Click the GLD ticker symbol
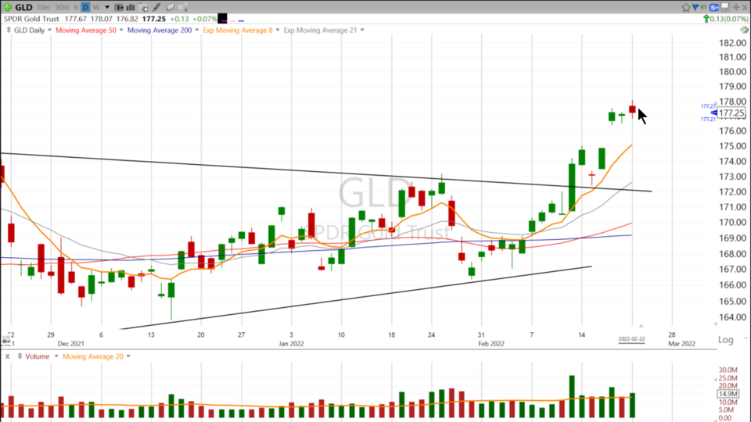The width and height of the screenshot is (751, 422). 24,7
